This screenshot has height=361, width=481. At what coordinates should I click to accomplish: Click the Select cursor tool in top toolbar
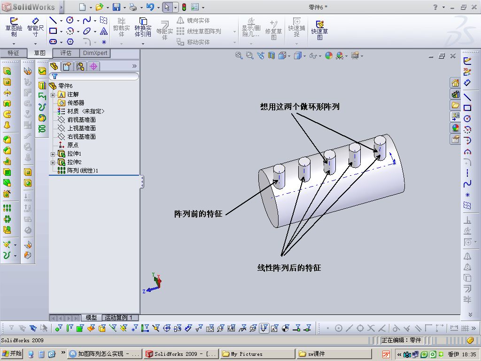pyautogui.click(x=167, y=7)
